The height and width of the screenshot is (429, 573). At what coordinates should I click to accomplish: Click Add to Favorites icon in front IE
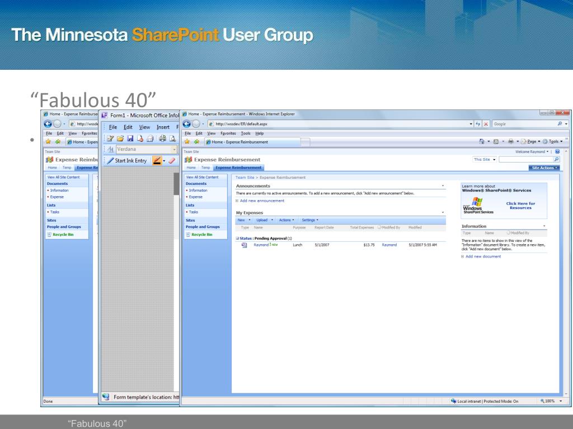[x=196, y=141]
